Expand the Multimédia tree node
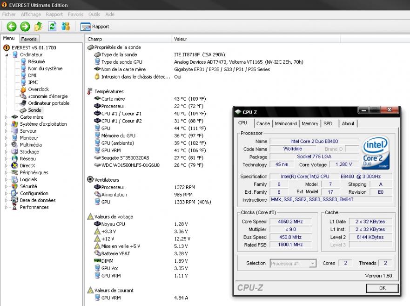Viewport: 410px width, 306px height. (7, 145)
